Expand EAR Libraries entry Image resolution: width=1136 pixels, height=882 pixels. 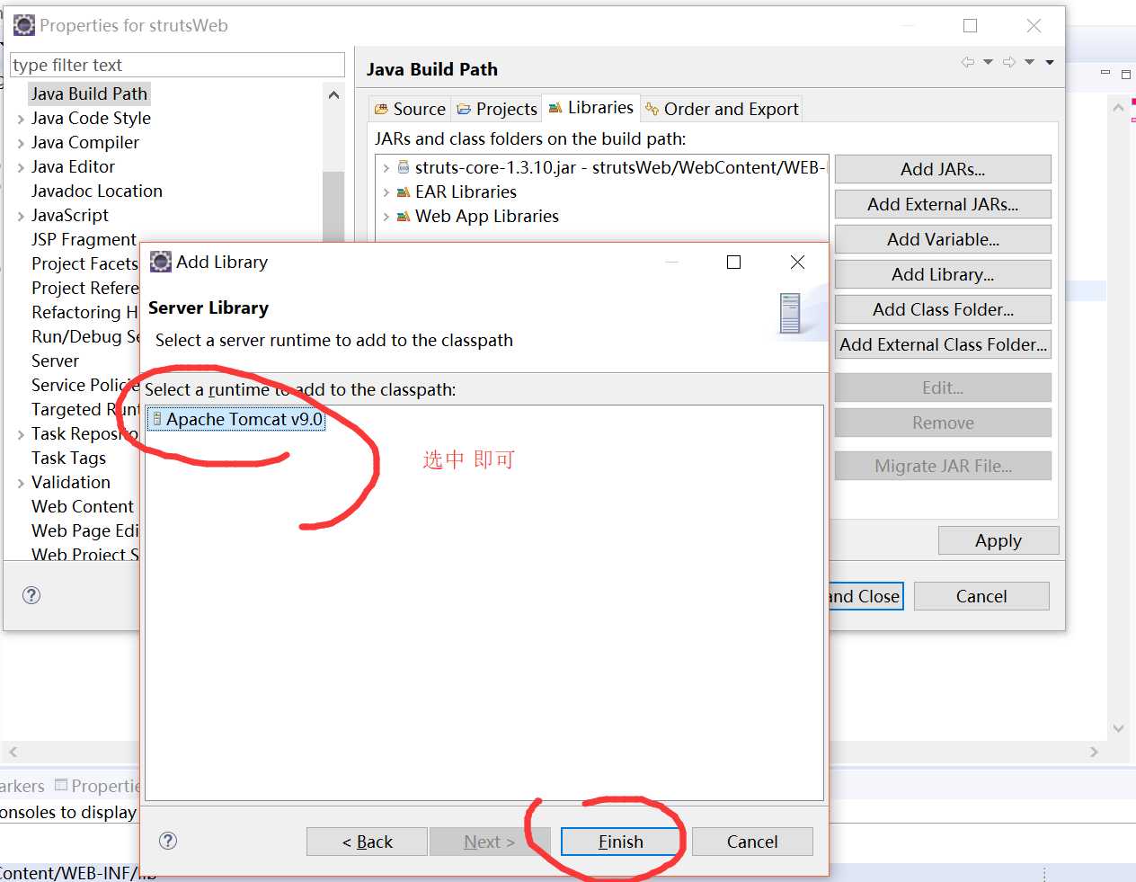click(x=386, y=192)
